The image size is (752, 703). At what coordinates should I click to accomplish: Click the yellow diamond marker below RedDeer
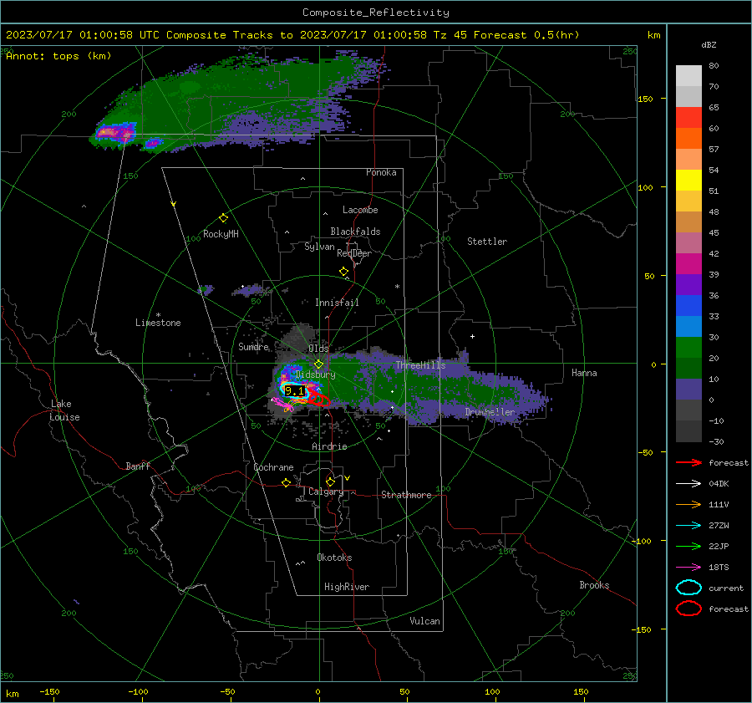point(344,272)
